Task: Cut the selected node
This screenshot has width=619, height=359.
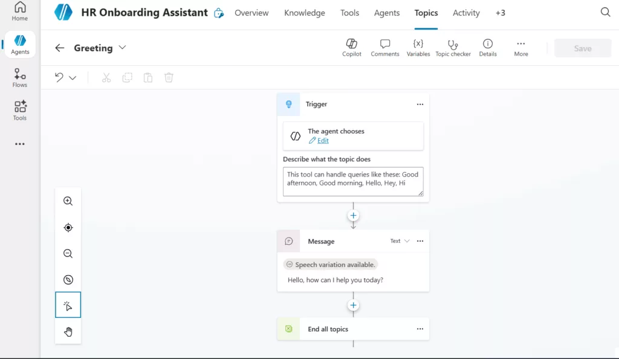Action: (106, 78)
